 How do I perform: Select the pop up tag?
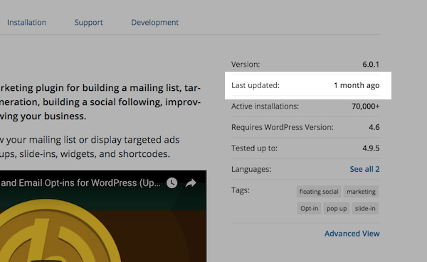click(x=337, y=209)
